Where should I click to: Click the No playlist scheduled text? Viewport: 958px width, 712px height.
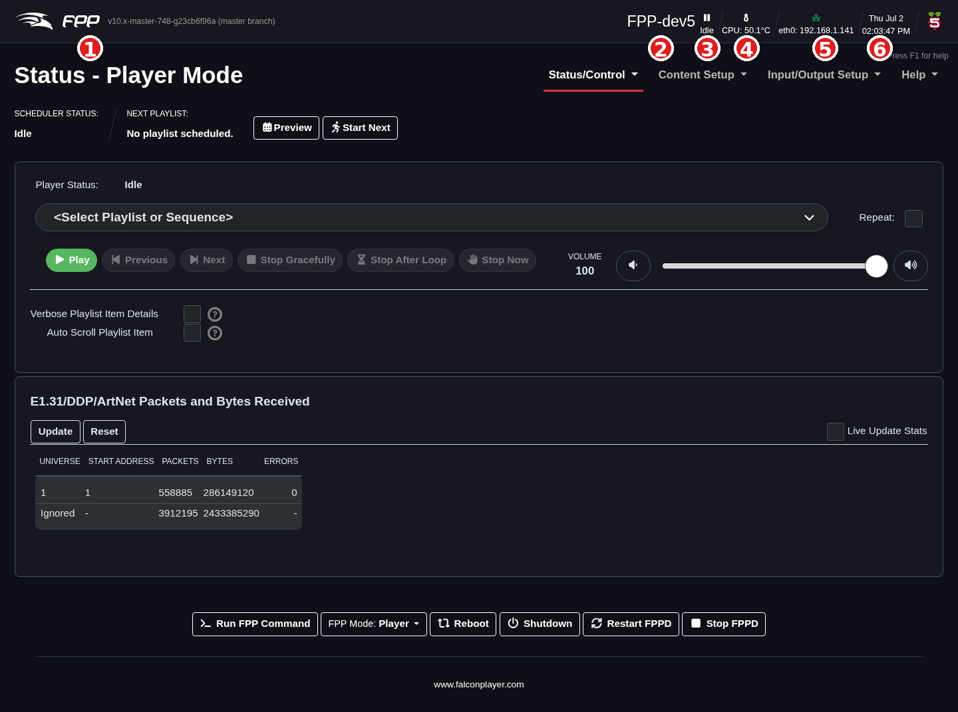coord(180,134)
